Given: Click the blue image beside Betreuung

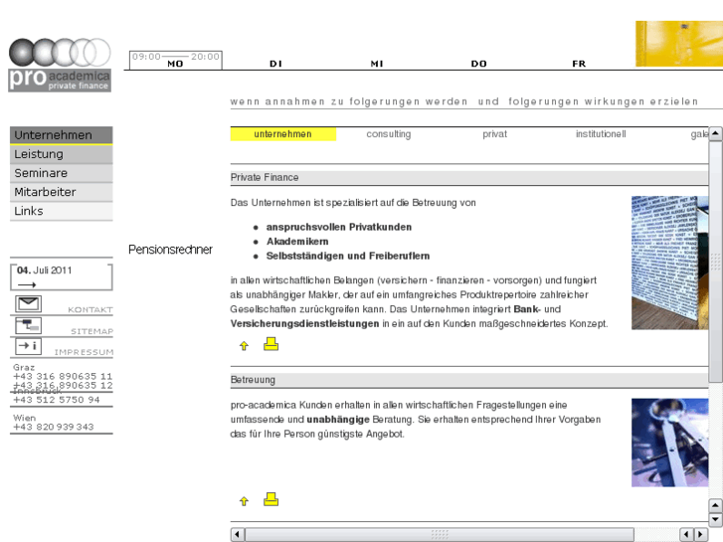Looking at the screenshot, I should pos(669,443).
